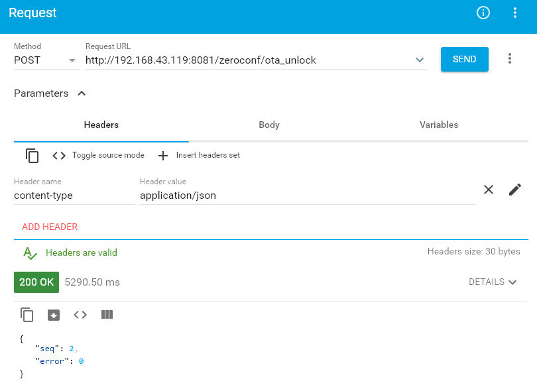
Task: Open the info icon in the header
Action: coord(483,13)
